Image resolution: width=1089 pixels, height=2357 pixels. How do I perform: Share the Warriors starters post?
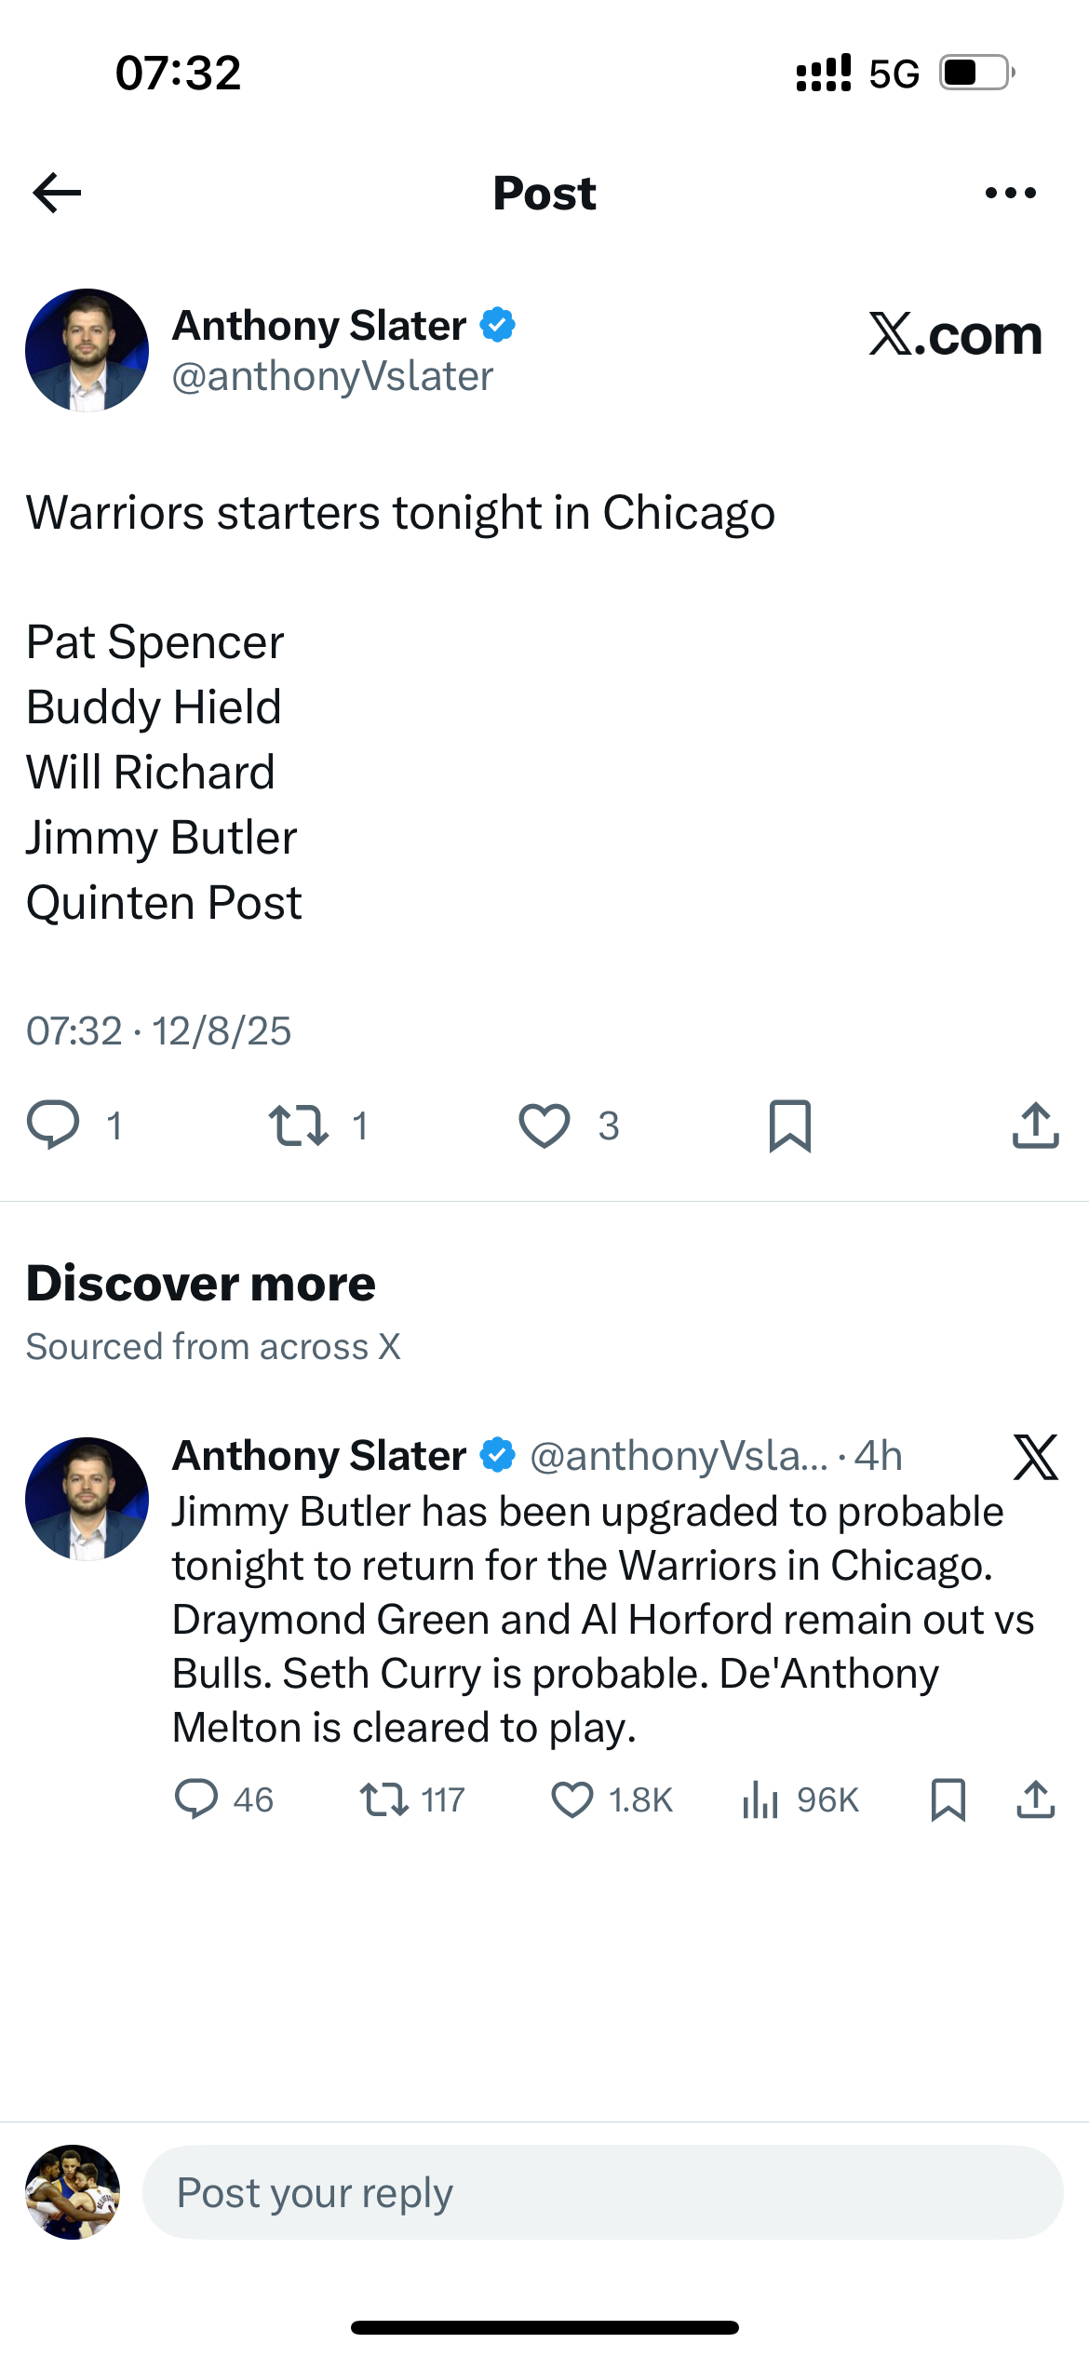pyautogui.click(x=1035, y=1125)
